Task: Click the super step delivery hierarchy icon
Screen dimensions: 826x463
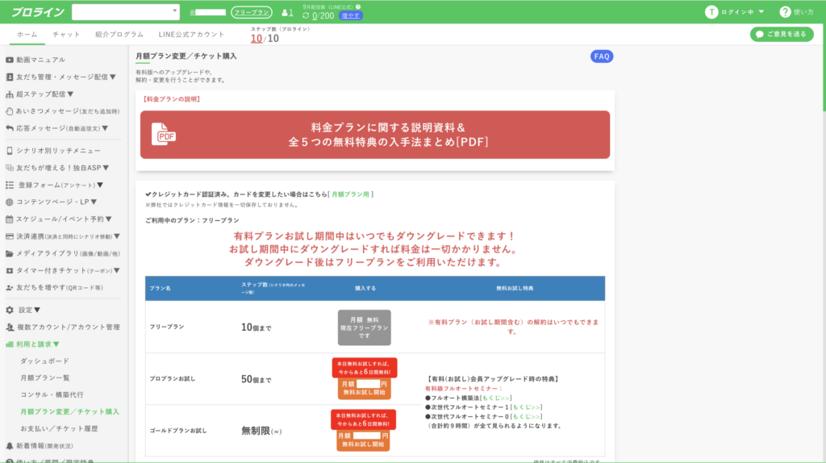Action: click(10, 94)
